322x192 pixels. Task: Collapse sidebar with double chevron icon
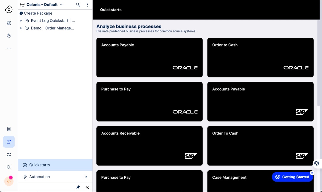(87, 187)
